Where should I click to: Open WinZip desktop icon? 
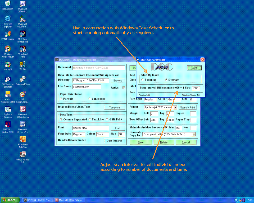[23, 64]
